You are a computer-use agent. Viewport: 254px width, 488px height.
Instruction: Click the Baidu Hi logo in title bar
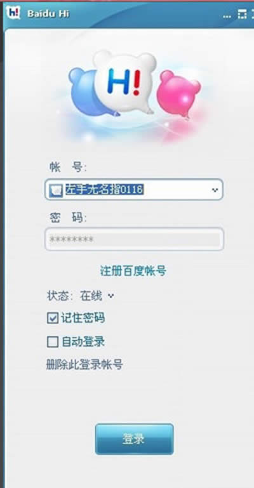point(13,13)
